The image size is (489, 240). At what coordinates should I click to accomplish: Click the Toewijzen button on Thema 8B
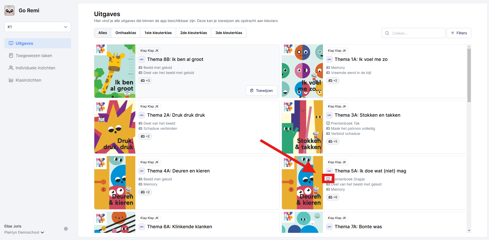261,90
